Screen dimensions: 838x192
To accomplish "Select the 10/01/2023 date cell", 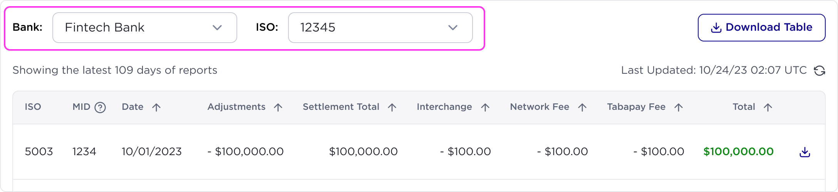I will 152,152.
